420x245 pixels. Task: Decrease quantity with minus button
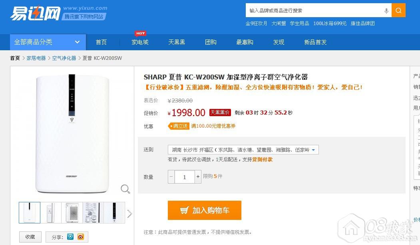(x=171, y=177)
